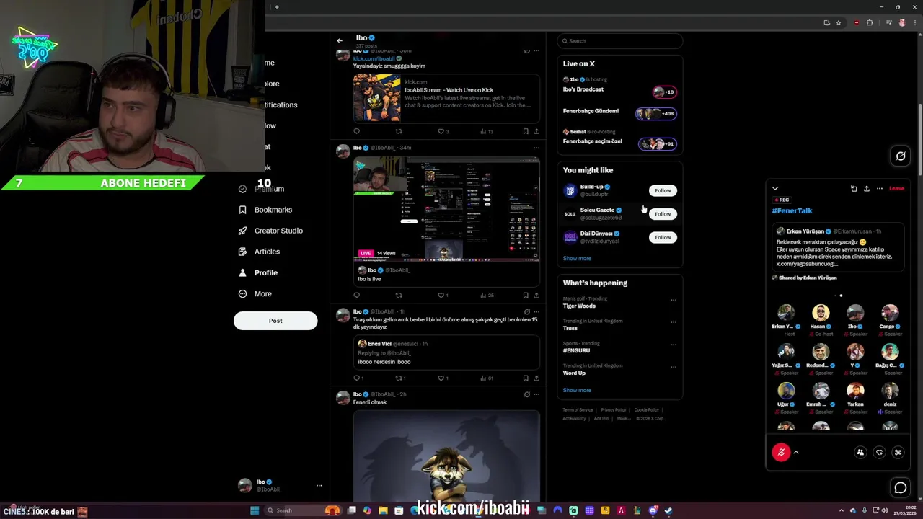Open the live broadcast video thumbnail

[x=446, y=208]
